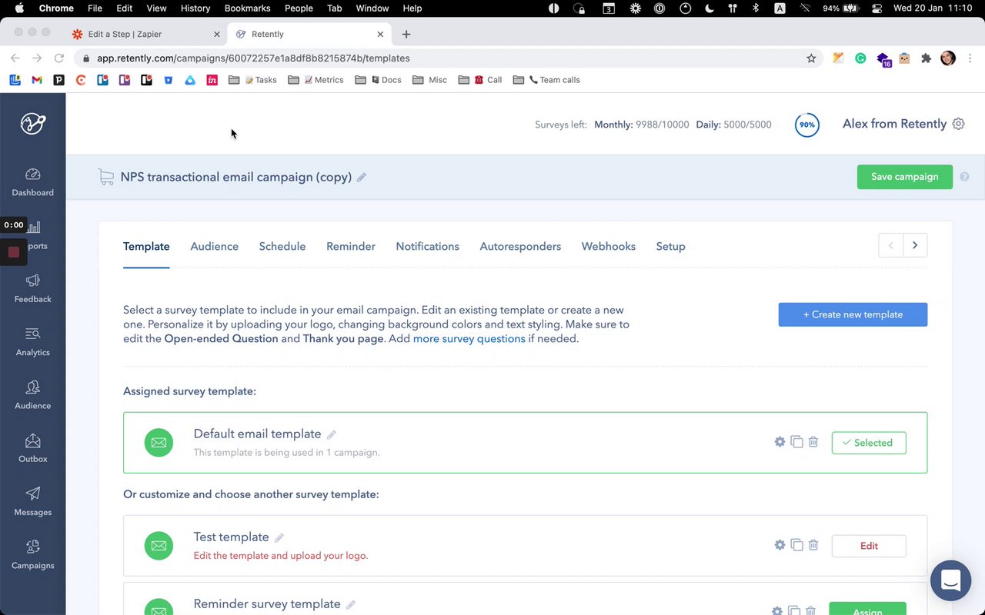Open the Reminder tab
The image size is (985, 615).
351,247
